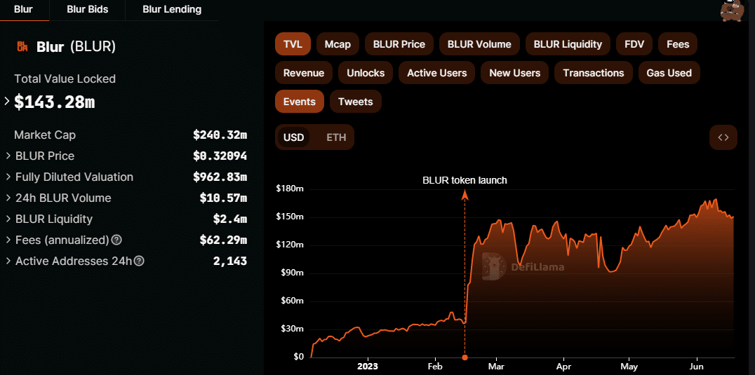The height and width of the screenshot is (375, 755).
Task: Expand the BLUR Price row
Action: [8, 156]
